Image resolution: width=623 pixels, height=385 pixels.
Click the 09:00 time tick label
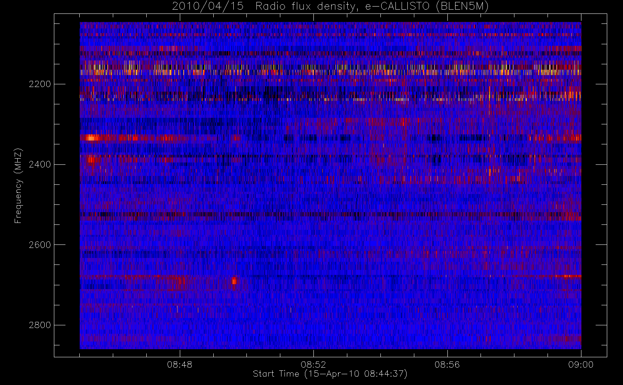click(x=581, y=365)
